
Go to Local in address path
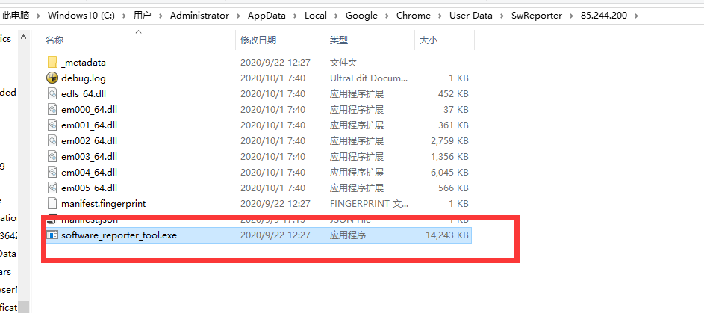click(x=316, y=15)
